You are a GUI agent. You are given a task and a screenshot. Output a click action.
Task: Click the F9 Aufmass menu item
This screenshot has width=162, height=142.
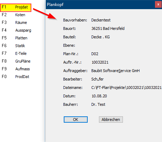pyautogui.click(x=15, y=69)
